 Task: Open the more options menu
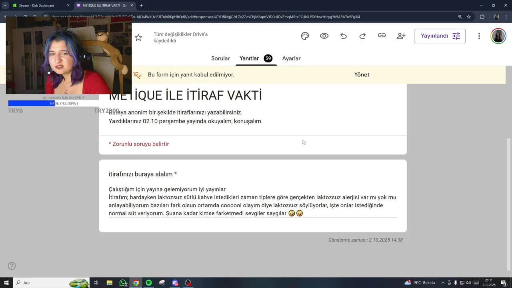pyautogui.click(x=479, y=36)
